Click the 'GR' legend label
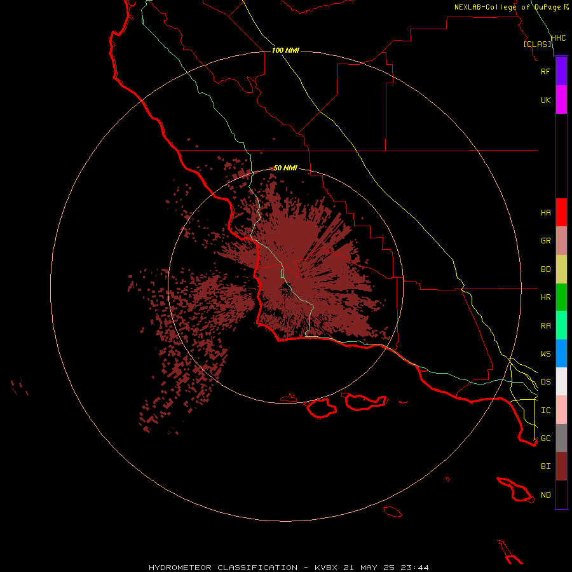 545,241
